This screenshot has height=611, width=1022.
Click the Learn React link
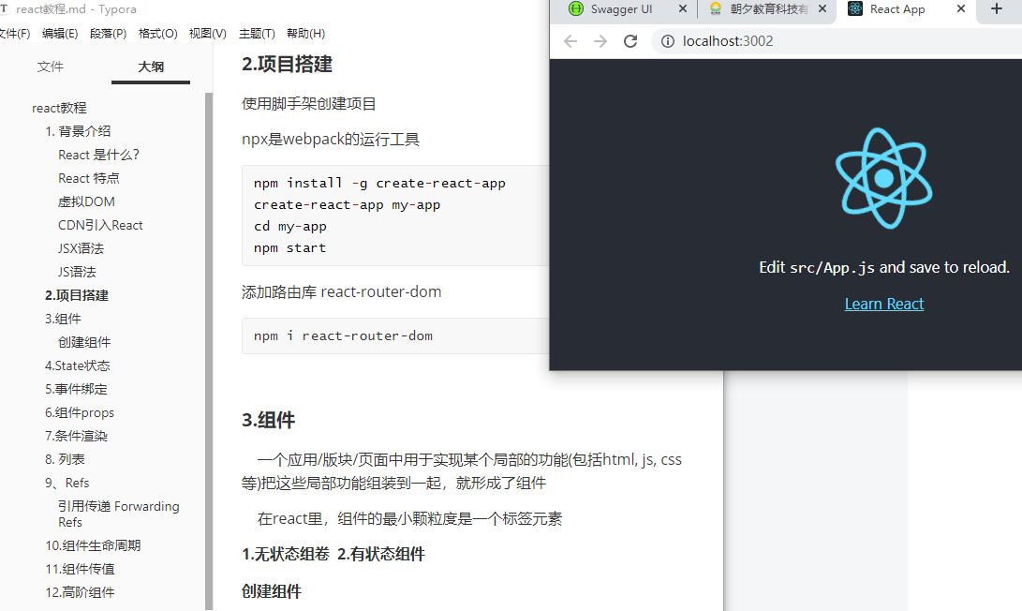(883, 303)
